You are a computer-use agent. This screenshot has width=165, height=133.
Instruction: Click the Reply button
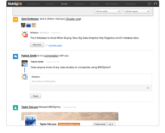pyautogui.click(x=36, y=96)
